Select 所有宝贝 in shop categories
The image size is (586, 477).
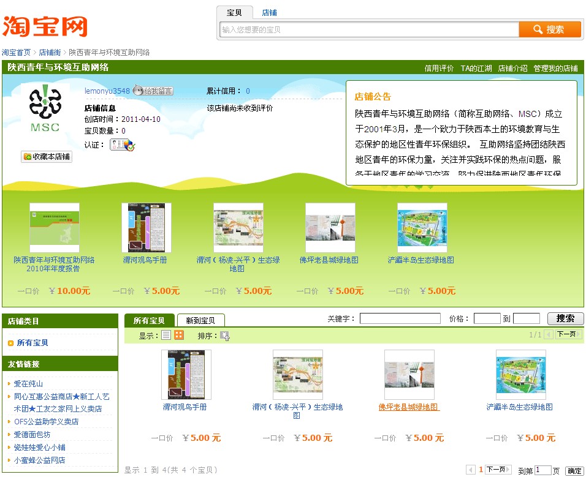coord(32,343)
